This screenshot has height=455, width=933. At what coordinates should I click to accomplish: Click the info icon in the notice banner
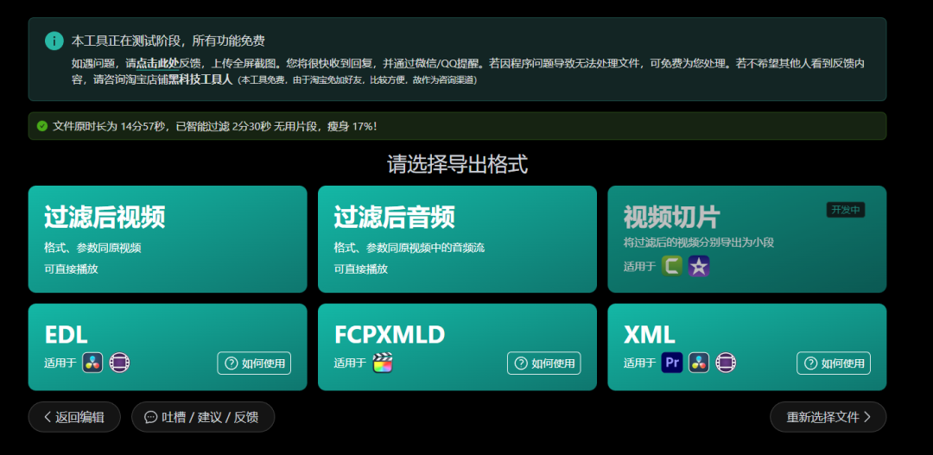54,41
